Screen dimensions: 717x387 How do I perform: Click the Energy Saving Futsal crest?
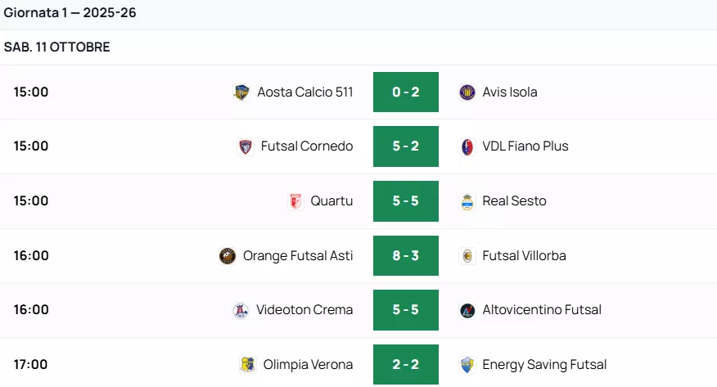click(x=467, y=365)
